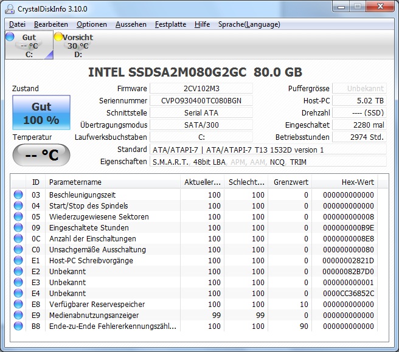Click hex value 0000002821D
Viewport: 399px width, 352px height.
pos(349,260)
